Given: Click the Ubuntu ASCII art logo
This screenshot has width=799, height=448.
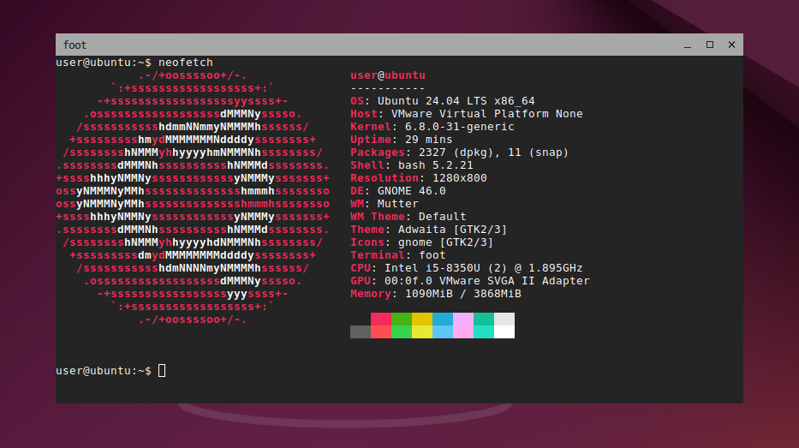Looking at the screenshot, I should [193, 197].
